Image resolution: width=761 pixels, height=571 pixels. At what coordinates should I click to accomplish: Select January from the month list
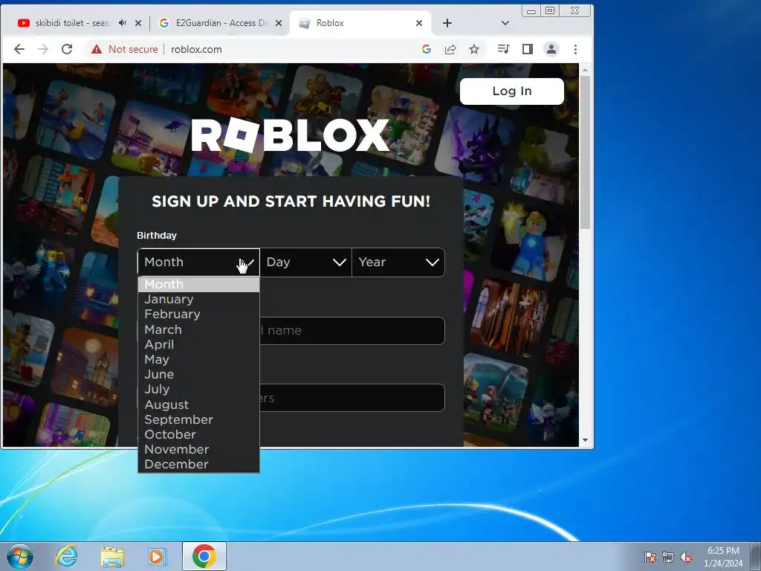[198, 299]
